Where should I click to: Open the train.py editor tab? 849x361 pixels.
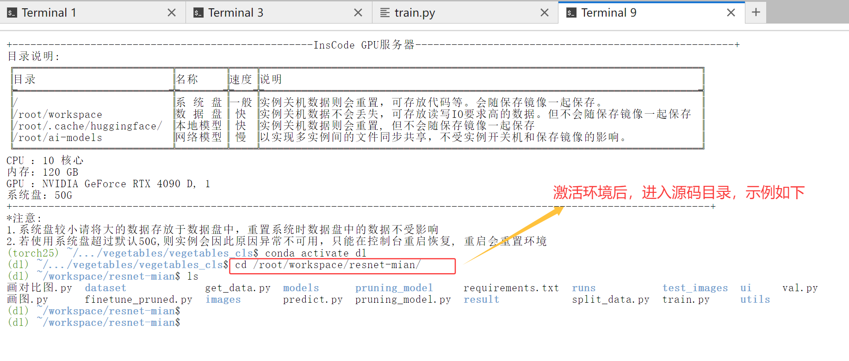coord(465,12)
